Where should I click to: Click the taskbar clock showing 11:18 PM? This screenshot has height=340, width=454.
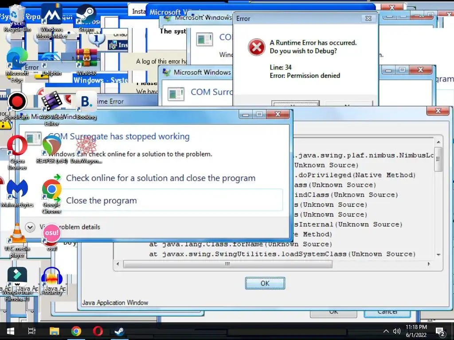pyautogui.click(x=416, y=331)
